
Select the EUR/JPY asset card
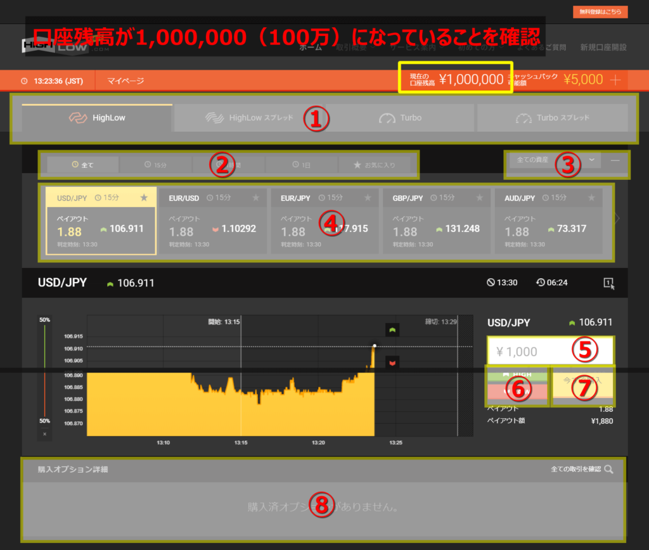tap(324, 221)
